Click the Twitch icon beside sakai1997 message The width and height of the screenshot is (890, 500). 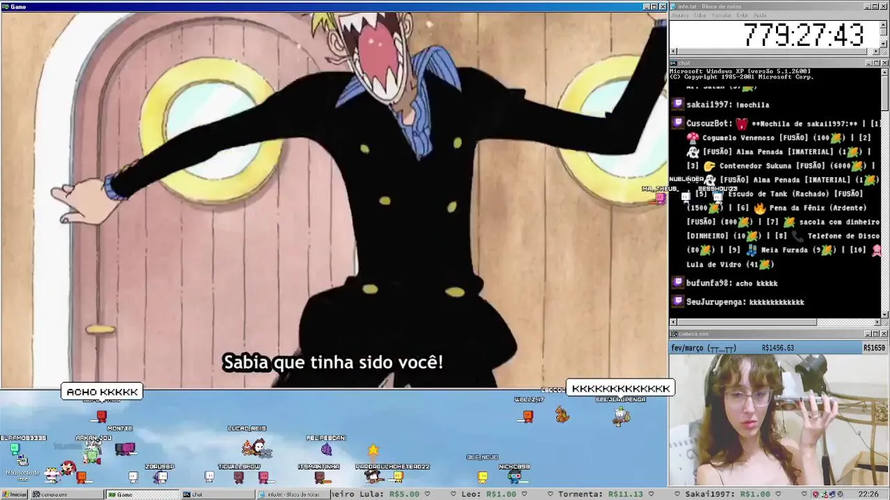click(679, 104)
